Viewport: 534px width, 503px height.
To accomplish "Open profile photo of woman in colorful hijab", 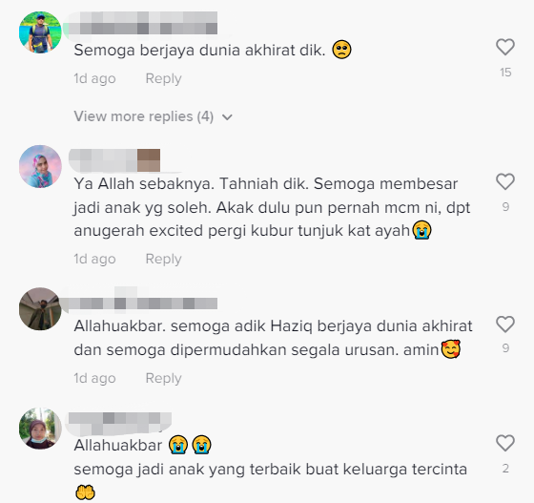I will click(x=40, y=166).
